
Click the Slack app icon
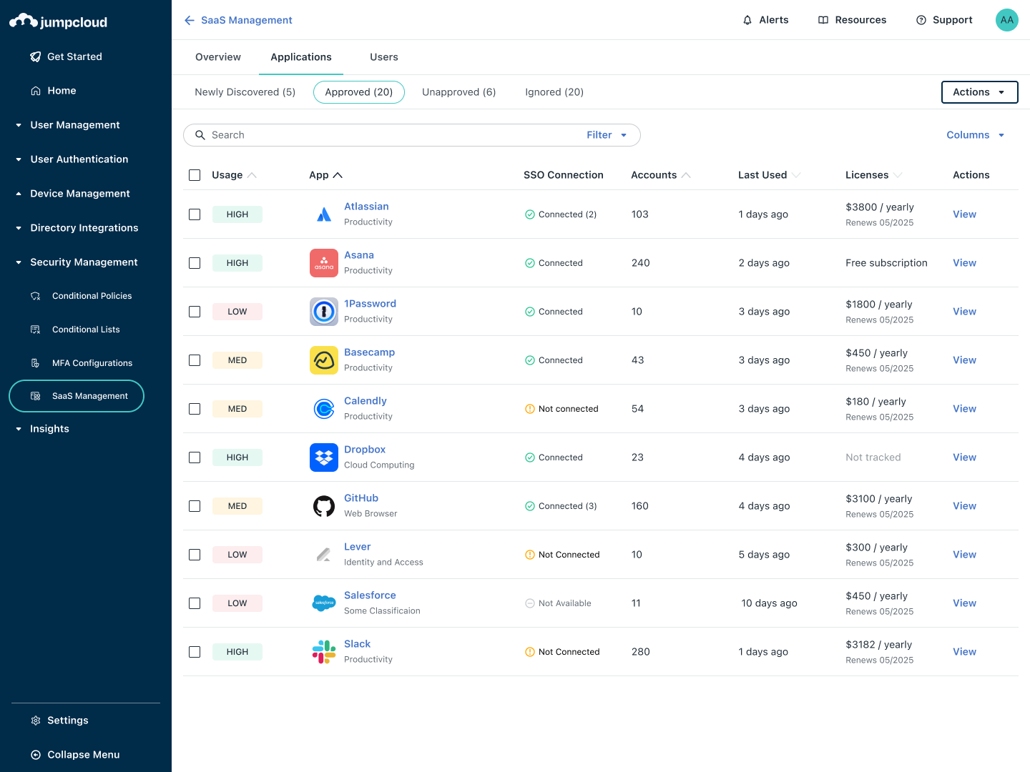coord(323,651)
